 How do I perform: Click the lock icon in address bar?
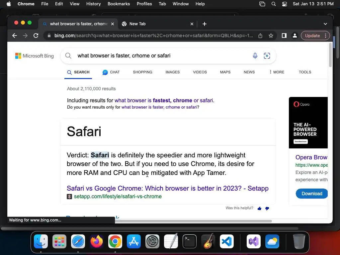coord(49,36)
